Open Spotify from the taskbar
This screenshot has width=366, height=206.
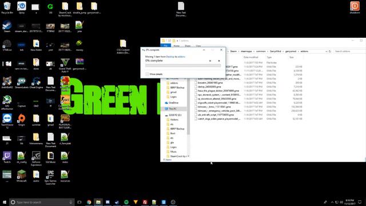(x=126, y=202)
